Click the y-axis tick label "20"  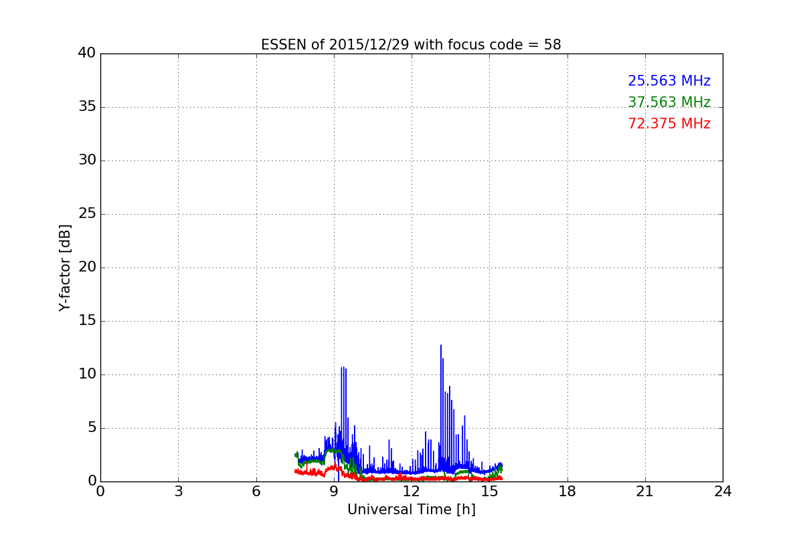pyautogui.click(x=87, y=267)
